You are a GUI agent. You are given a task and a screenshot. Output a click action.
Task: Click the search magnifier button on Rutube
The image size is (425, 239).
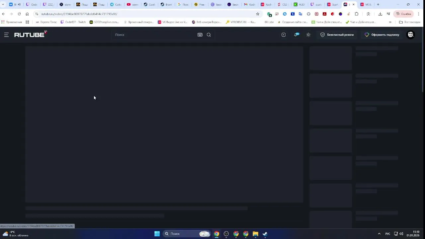(209, 35)
